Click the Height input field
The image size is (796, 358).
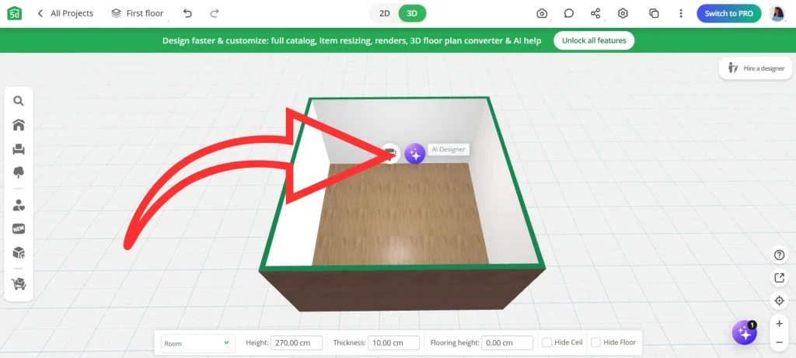(x=296, y=342)
